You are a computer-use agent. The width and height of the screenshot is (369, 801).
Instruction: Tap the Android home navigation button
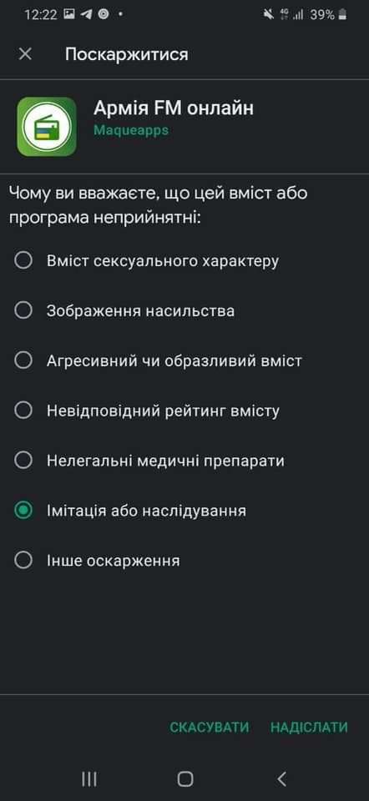(185, 778)
